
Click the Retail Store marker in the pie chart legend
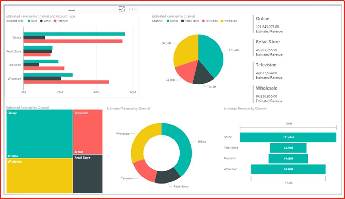coord(183,21)
